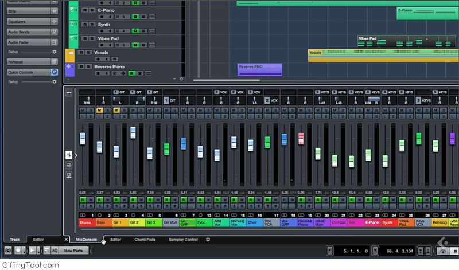Open the Editor tab beside MixConsole
The height and width of the screenshot is (270, 459).
point(116,239)
